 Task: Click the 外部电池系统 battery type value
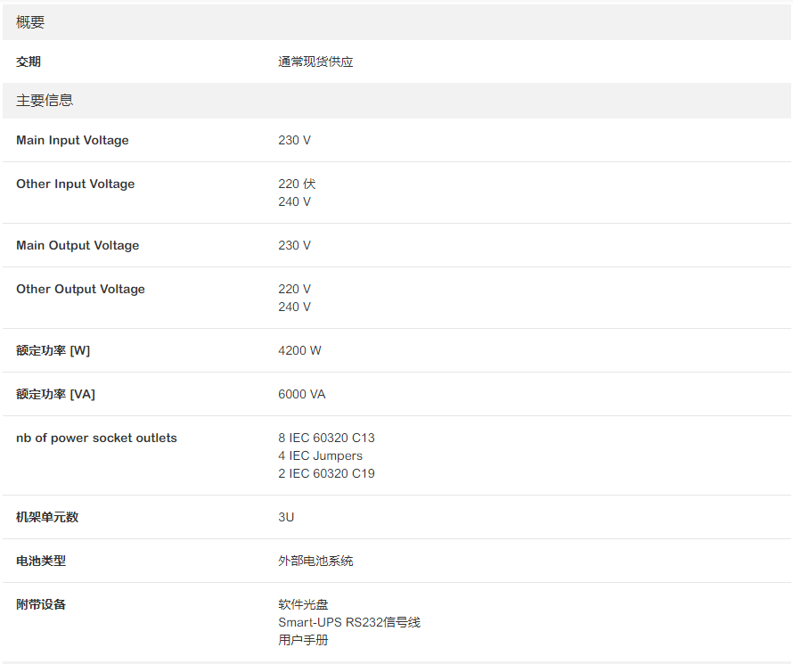[315, 561]
